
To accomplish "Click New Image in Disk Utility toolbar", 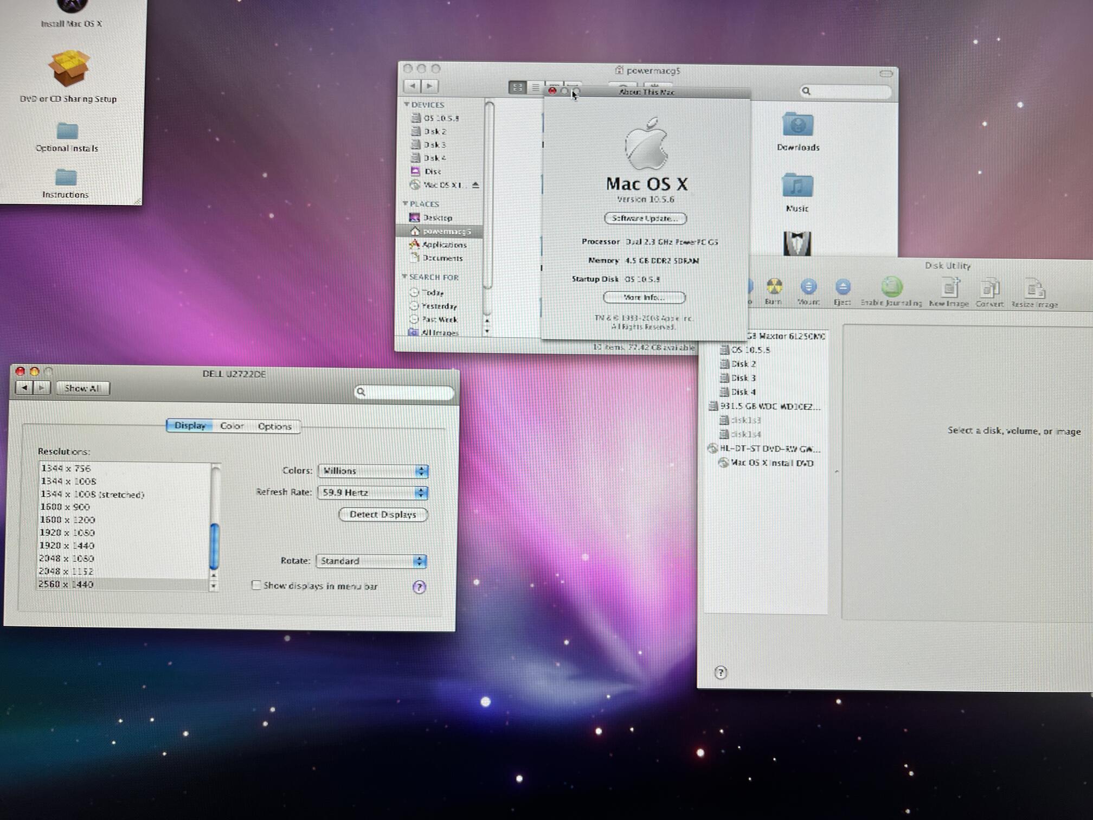I will (x=949, y=292).
